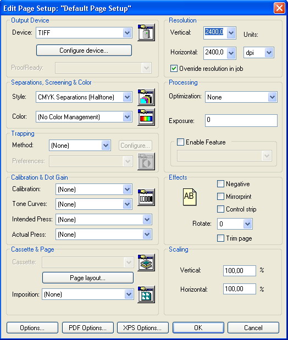Click the Configure device... button
The height and width of the screenshot is (340, 288).
point(84,51)
